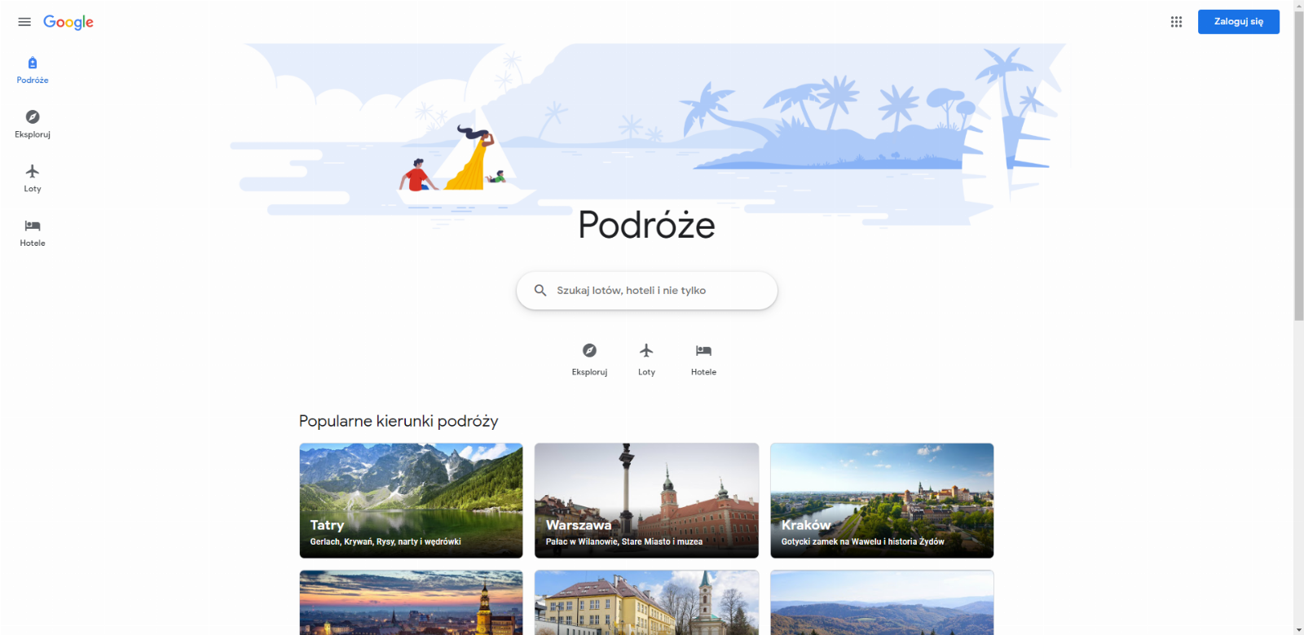Open the Google apps grid
1304x635 pixels.
coord(1176,22)
